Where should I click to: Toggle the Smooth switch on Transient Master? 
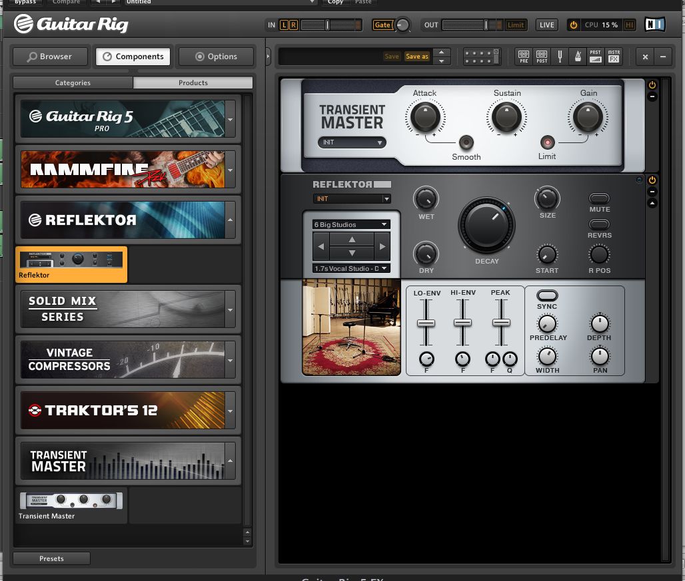466,142
